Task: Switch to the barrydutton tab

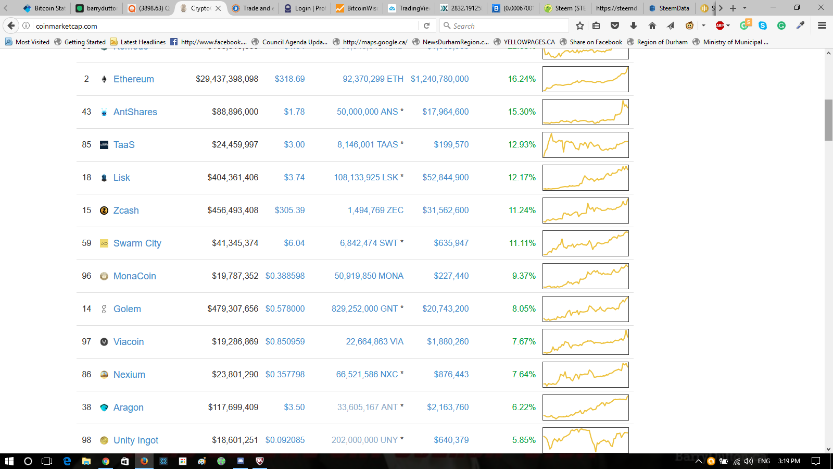Action: (x=96, y=8)
